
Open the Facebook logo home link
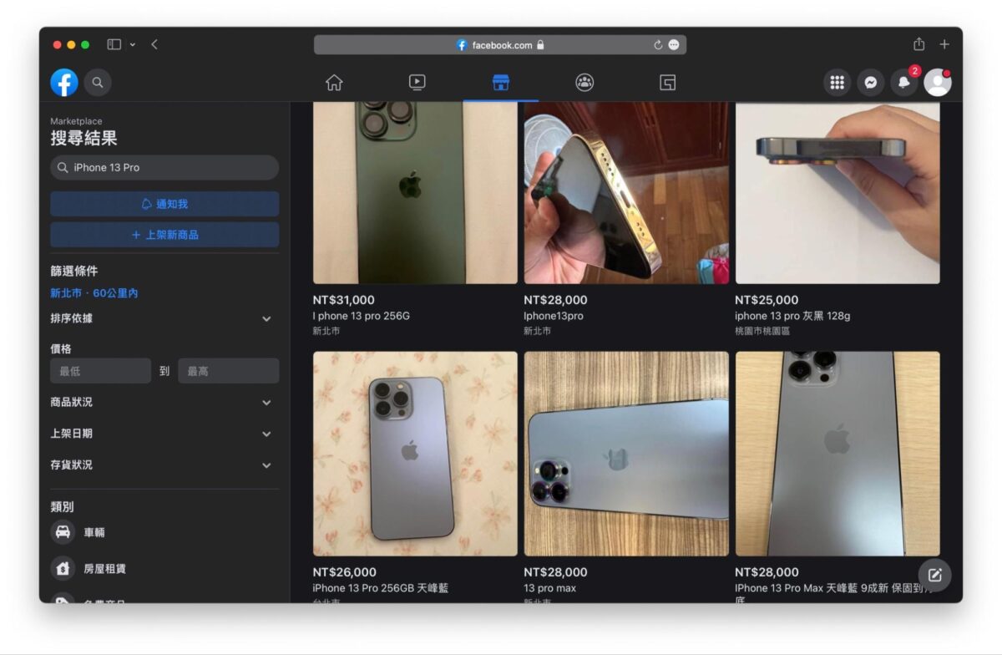(x=64, y=82)
